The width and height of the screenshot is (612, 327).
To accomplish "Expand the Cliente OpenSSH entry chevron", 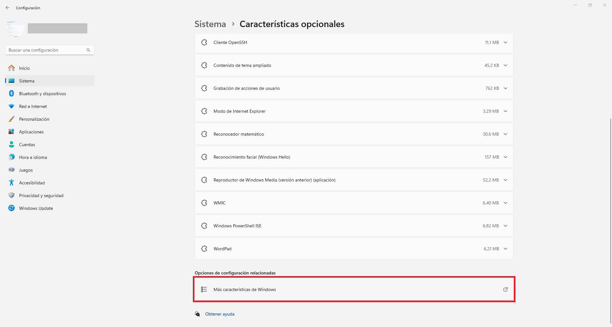I will point(506,42).
